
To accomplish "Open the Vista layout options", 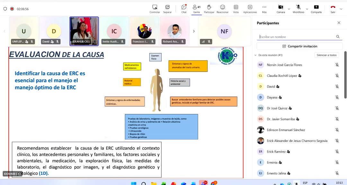I will click(236, 8).
